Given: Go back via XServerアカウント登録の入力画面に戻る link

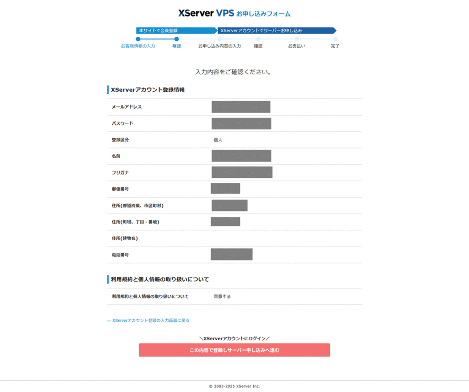Looking at the screenshot, I should pyautogui.click(x=148, y=320).
